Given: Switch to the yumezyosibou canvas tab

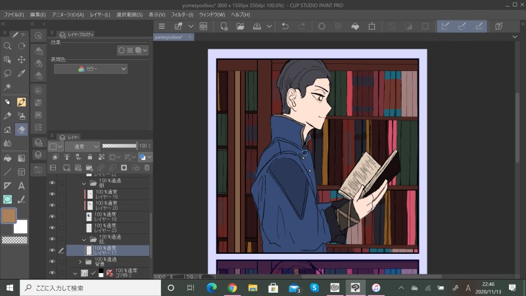Looking at the screenshot, I should (169, 37).
